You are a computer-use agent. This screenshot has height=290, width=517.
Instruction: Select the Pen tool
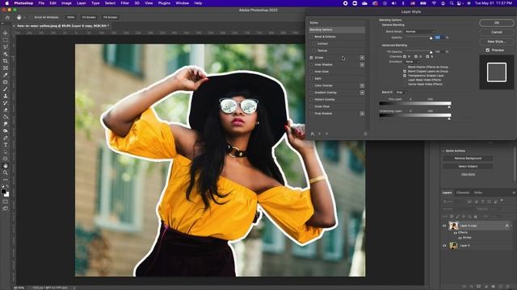(6, 138)
